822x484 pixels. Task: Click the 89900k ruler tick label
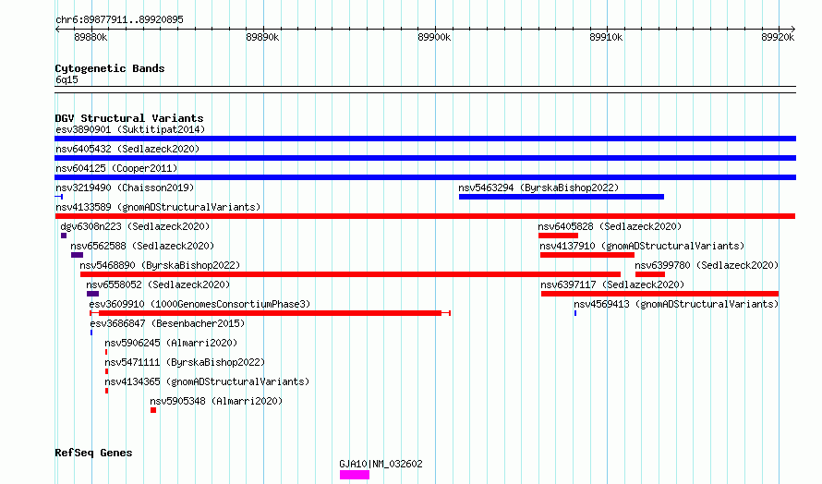pyautogui.click(x=434, y=37)
